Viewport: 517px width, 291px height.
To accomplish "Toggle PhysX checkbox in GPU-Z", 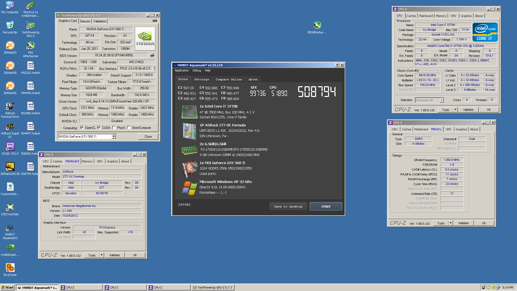I will [x=114, y=128].
